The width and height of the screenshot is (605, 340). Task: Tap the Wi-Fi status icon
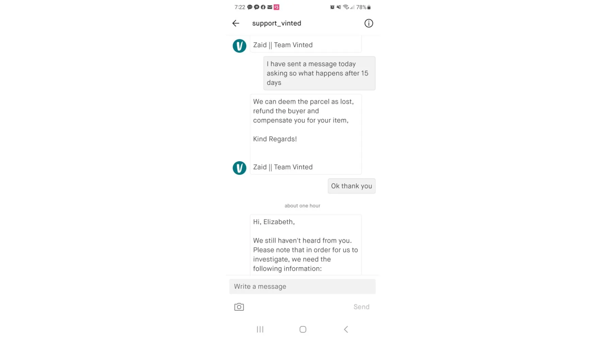coord(346,7)
